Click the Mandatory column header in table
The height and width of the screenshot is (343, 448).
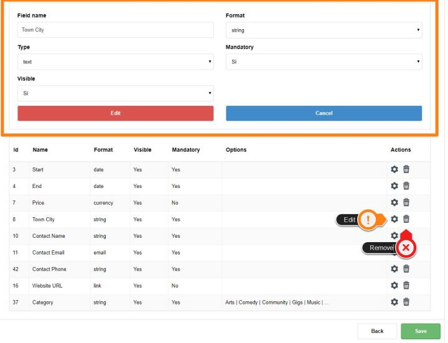pos(185,150)
